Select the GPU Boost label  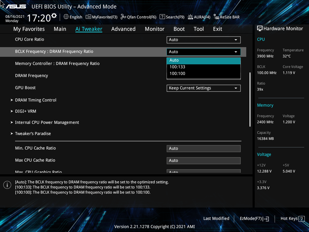[x=25, y=88]
